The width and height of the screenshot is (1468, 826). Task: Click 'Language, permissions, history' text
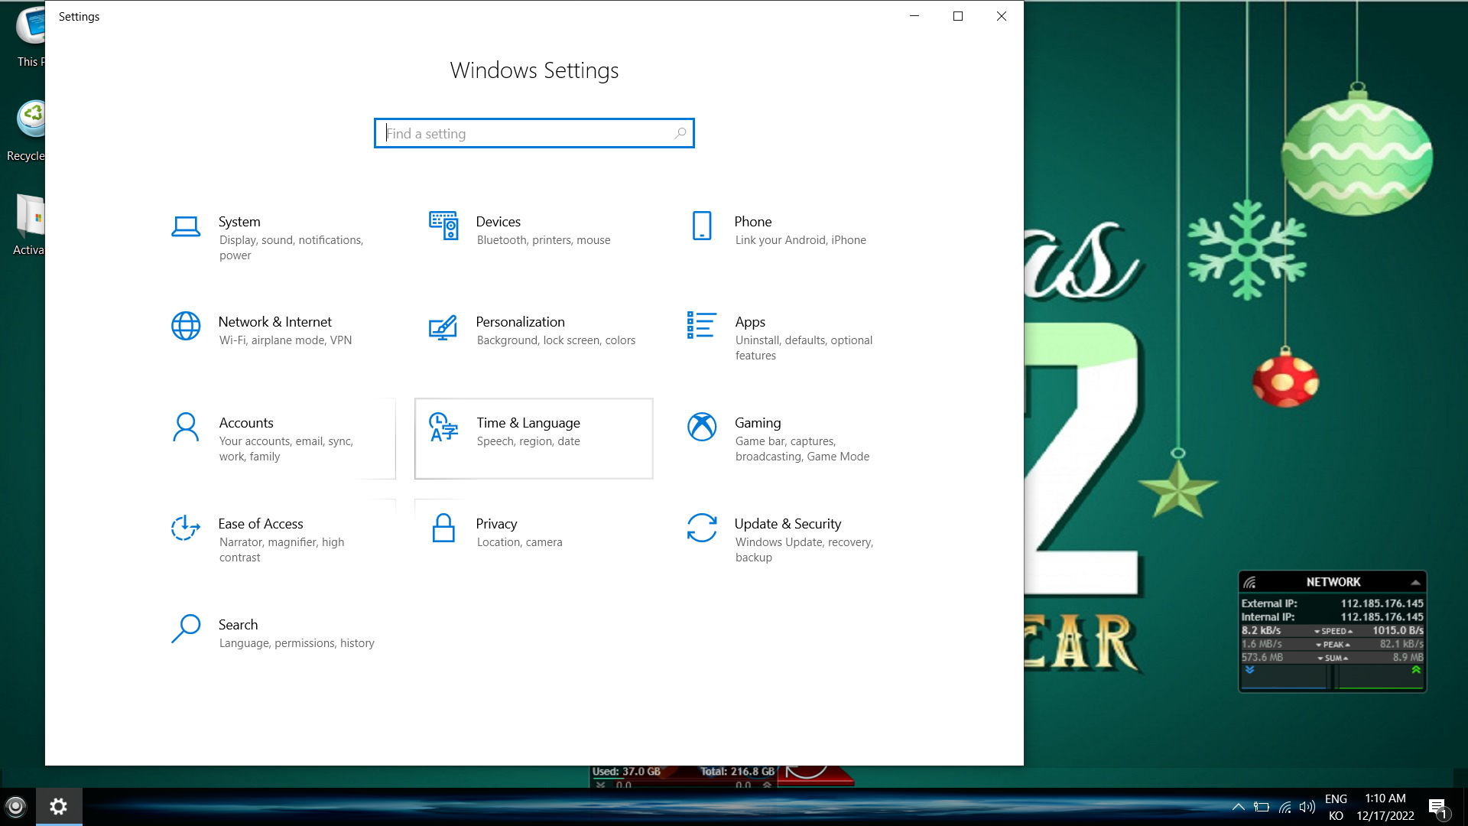[297, 643]
